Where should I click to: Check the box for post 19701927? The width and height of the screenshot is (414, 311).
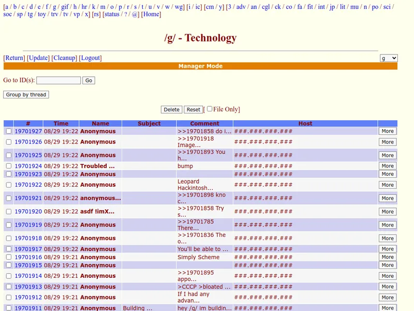tap(8, 131)
